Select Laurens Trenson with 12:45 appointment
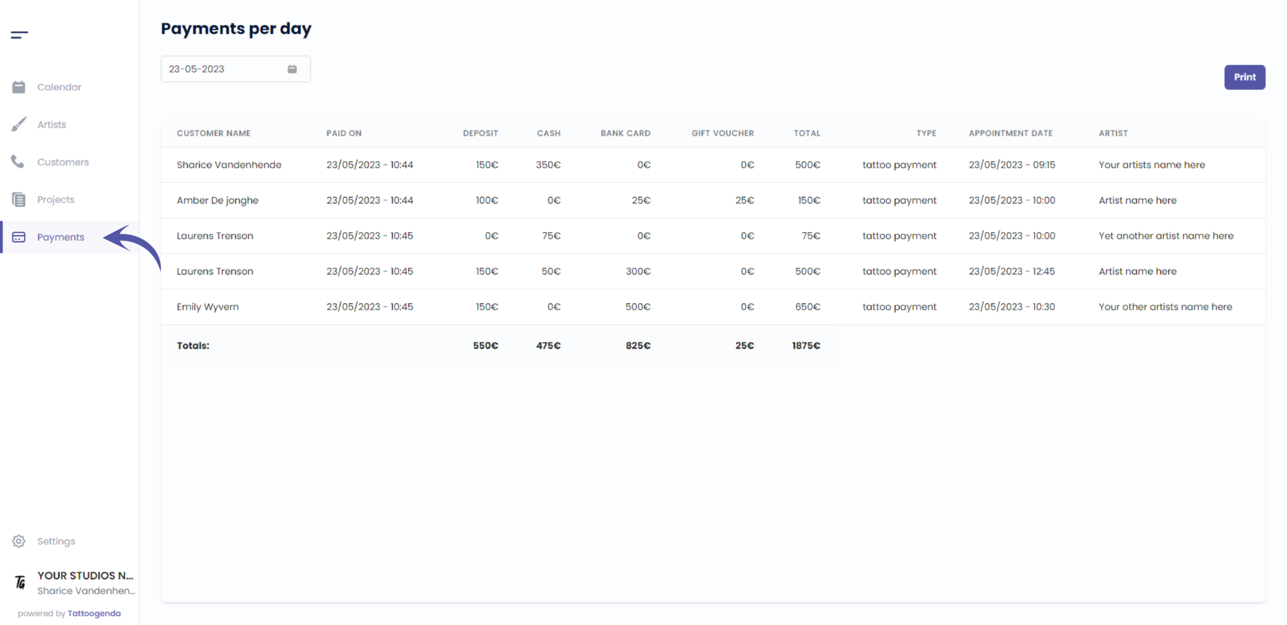The width and height of the screenshot is (1287, 625). 215,271
